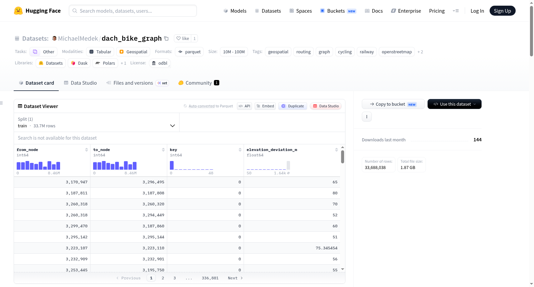This screenshot has height=287, width=534.
Task: Open Buckets in the top navigation
Action: coord(338,11)
